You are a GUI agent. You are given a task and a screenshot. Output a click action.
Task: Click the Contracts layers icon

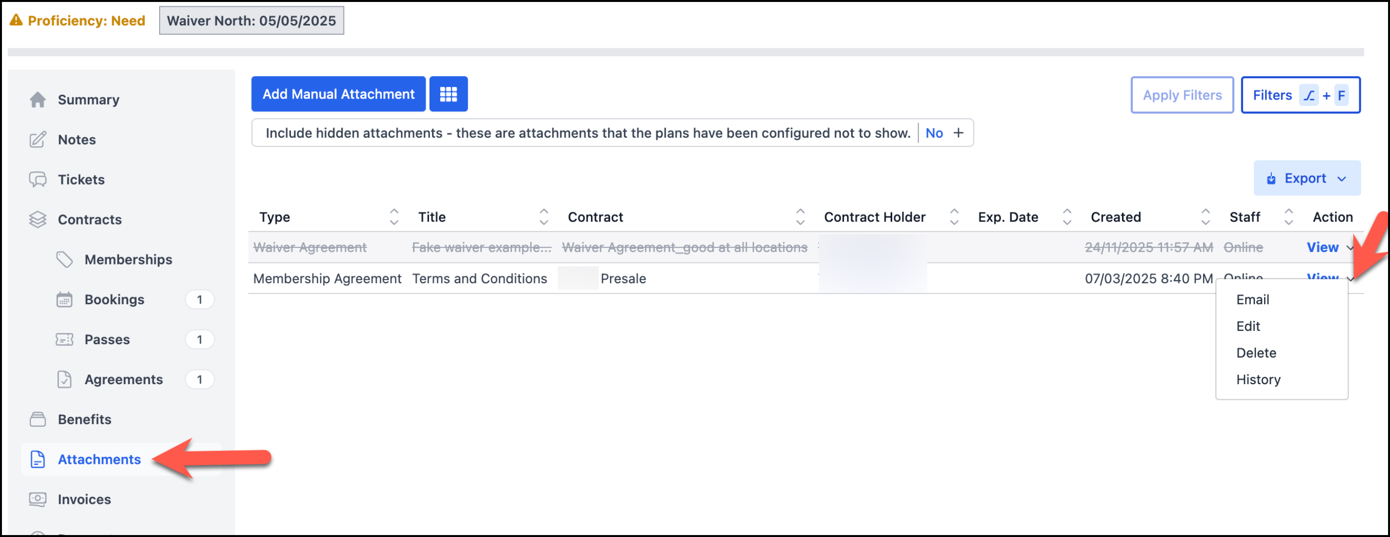(38, 220)
